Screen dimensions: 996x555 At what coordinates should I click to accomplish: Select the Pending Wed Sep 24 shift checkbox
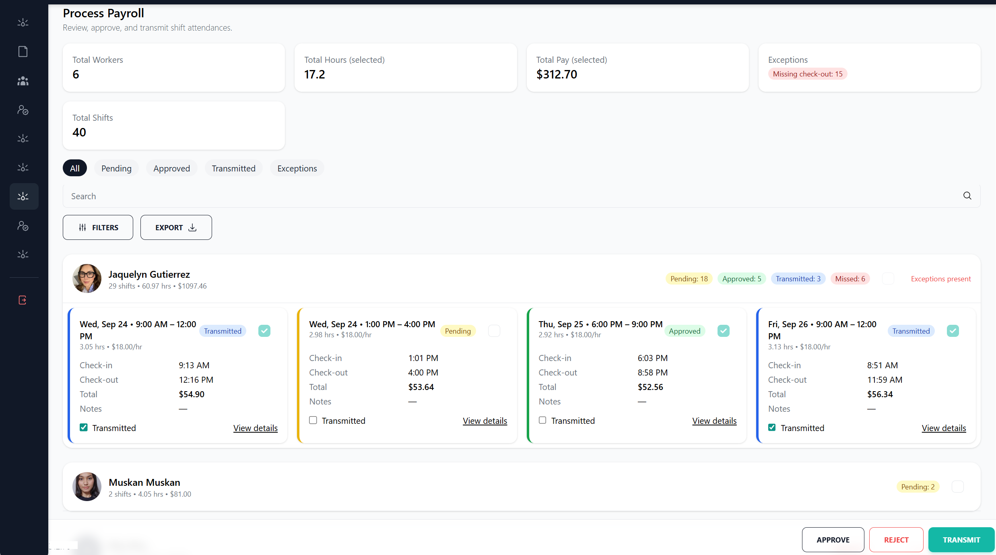coord(494,331)
